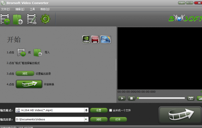This screenshot has height=128, width=202.
Task: Click the 浏览 button next to output directory
Action: [x=99, y=120]
